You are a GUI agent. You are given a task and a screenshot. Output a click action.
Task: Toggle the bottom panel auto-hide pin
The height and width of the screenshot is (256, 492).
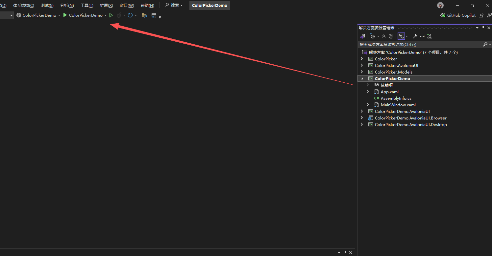pos(345,252)
